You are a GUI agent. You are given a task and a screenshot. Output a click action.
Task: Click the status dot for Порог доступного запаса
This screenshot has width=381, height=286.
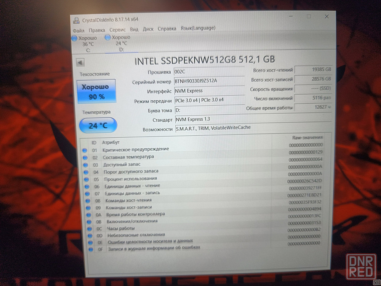[86, 172]
